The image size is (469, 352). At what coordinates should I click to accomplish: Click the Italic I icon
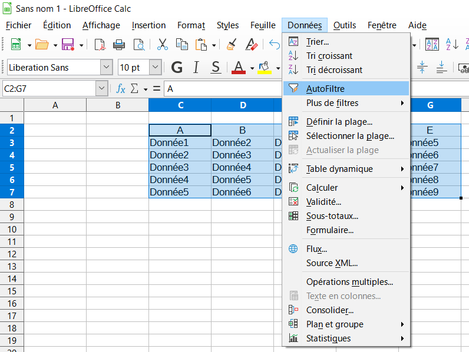click(196, 67)
